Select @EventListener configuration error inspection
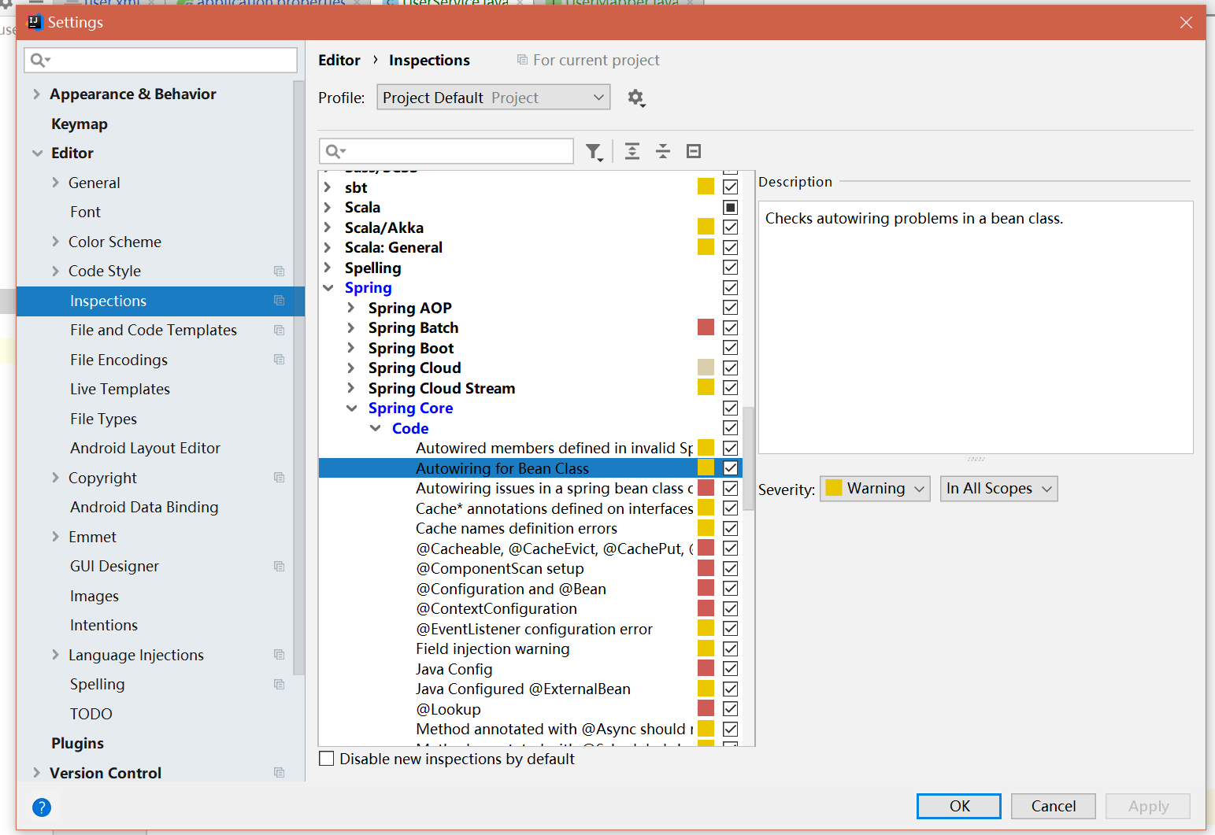1215x835 pixels. coord(535,629)
